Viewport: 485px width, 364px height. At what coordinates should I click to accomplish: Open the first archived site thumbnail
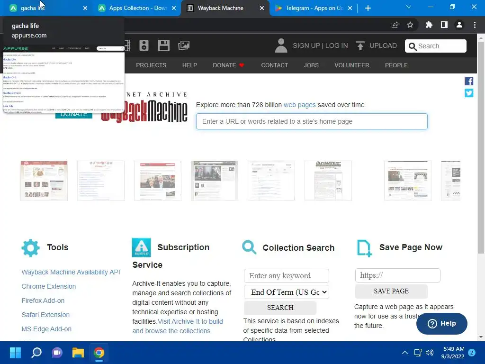44,181
